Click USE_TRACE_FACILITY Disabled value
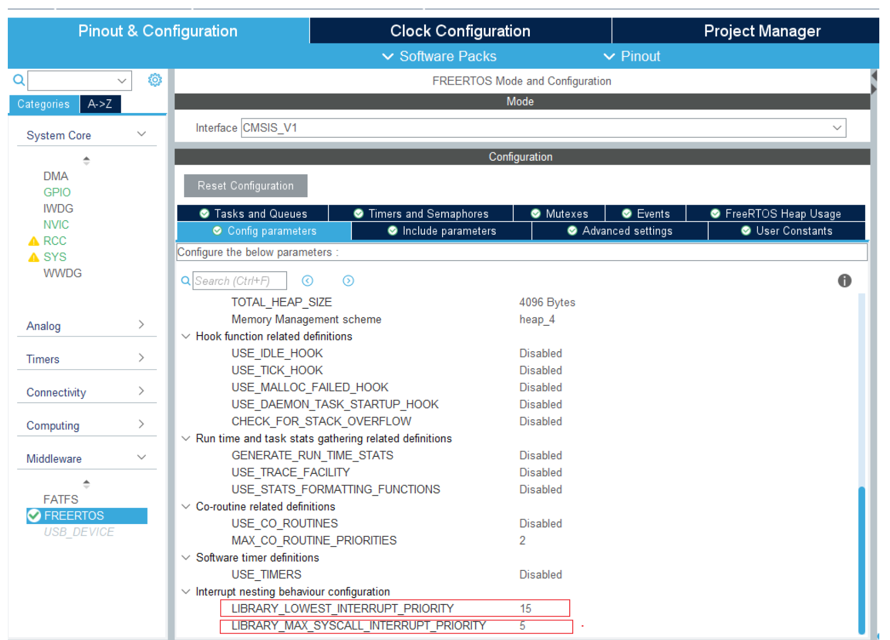Viewport: 890px width, 640px height. click(541, 472)
